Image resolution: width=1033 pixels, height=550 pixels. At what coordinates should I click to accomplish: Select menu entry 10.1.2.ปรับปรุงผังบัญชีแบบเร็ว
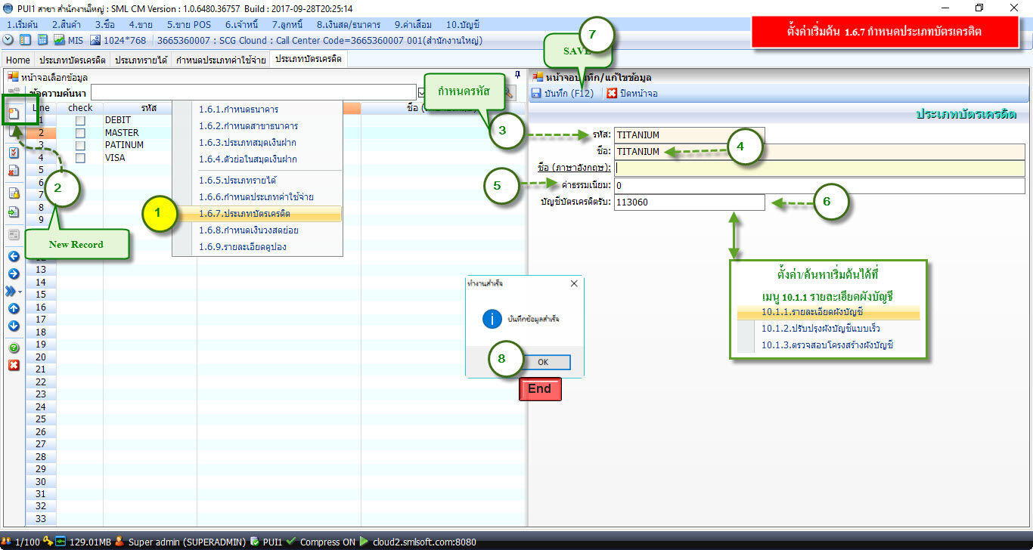click(x=828, y=329)
